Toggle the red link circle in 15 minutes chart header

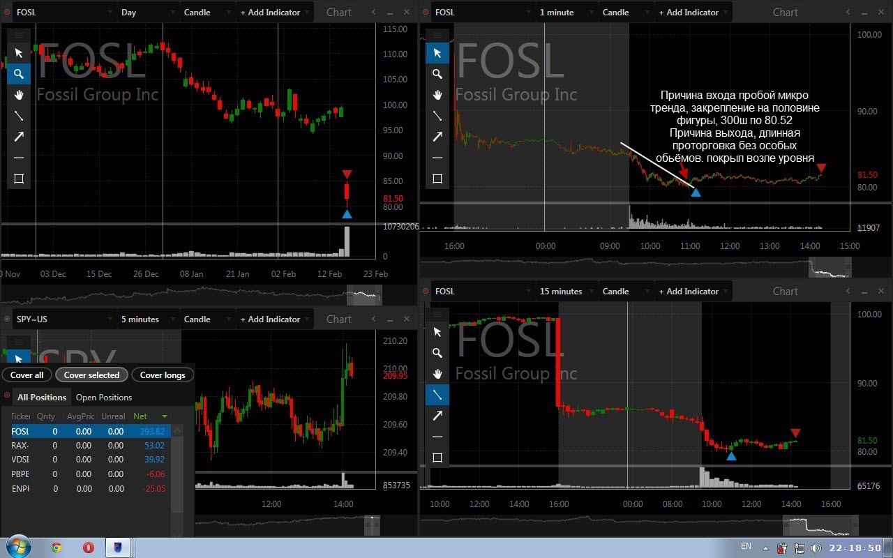426,291
